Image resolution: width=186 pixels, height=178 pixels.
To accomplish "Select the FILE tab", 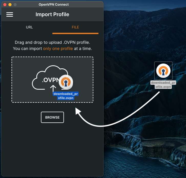I will coord(75,27).
